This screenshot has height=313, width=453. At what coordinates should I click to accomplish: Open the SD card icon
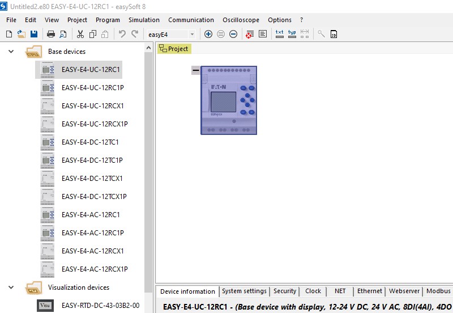(334, 34)
